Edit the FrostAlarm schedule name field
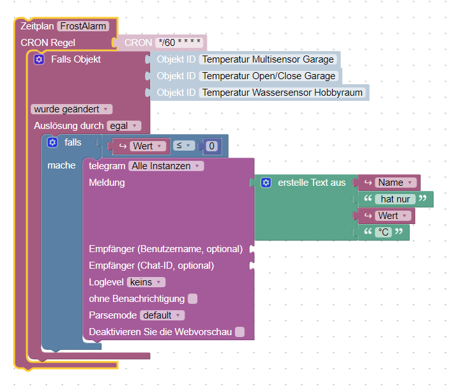Screen dimensions: 454x390 [83, 26]
